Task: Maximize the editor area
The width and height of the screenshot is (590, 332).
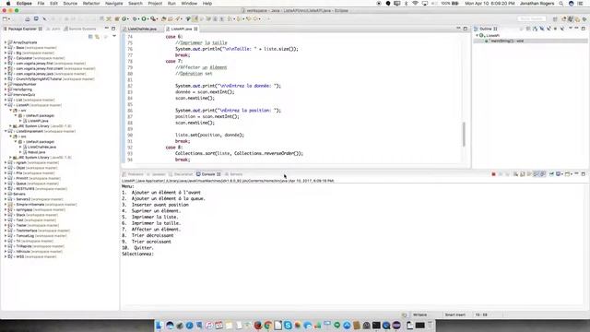Action: pos(466,29)
